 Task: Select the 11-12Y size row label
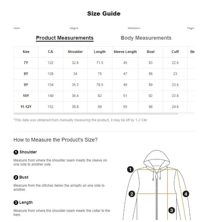pos(26,107)
